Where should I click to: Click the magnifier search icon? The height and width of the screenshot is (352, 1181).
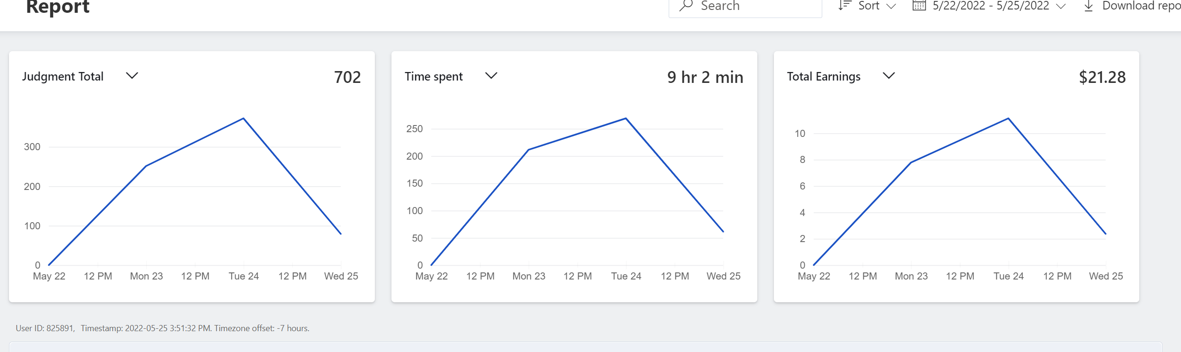pyautogui.click(x=686, y=6)
